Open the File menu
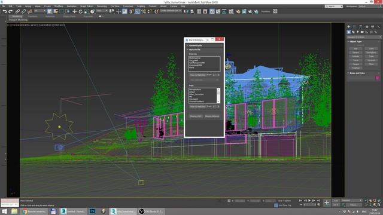 pyautogui.click(x=3, y=6)
